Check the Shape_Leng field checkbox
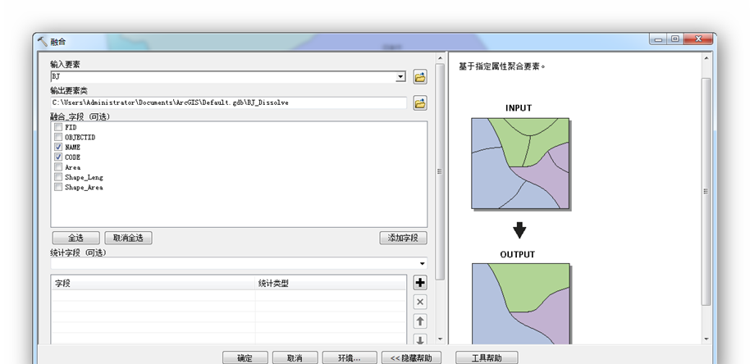 coord(58,177)
